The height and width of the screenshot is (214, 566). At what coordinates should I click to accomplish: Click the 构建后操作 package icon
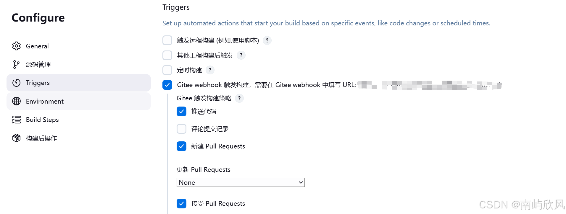[x=17, y=138]
